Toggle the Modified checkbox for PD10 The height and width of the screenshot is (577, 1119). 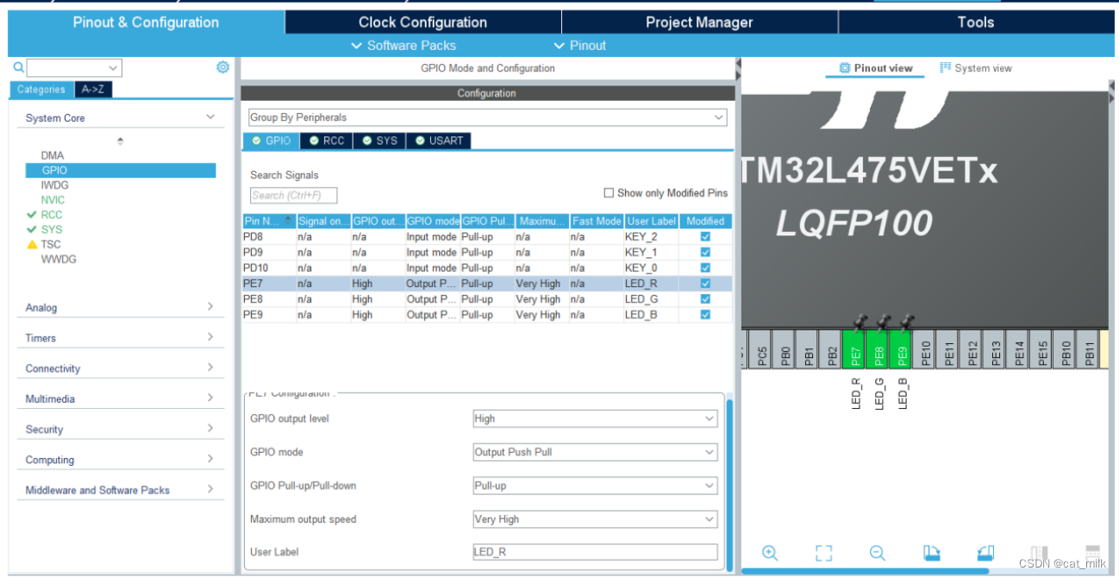705,267
